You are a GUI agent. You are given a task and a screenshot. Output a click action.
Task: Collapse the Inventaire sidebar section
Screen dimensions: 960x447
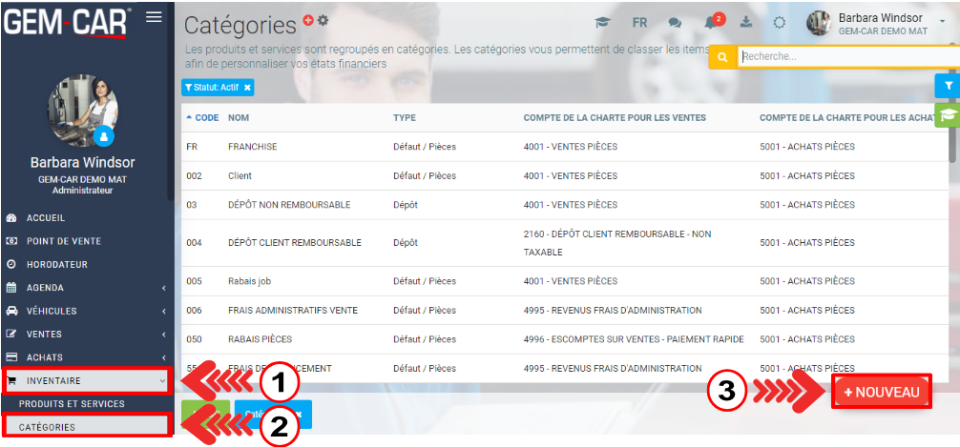[86, 380]
